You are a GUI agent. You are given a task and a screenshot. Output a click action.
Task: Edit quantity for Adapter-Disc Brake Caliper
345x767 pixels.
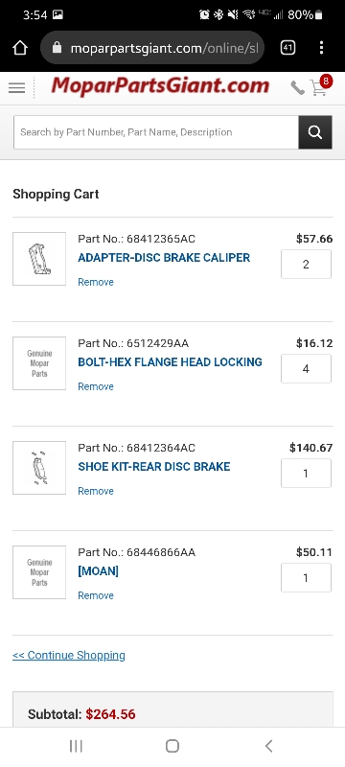point(306,265)
